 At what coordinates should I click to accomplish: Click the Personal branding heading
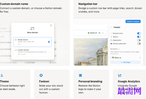click(x=90, y=81)
